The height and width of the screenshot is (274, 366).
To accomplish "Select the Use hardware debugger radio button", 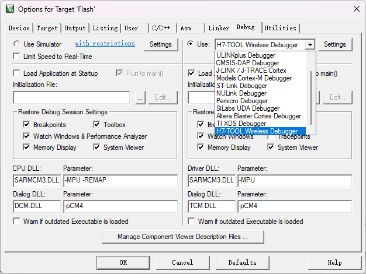I will point(191,44).
